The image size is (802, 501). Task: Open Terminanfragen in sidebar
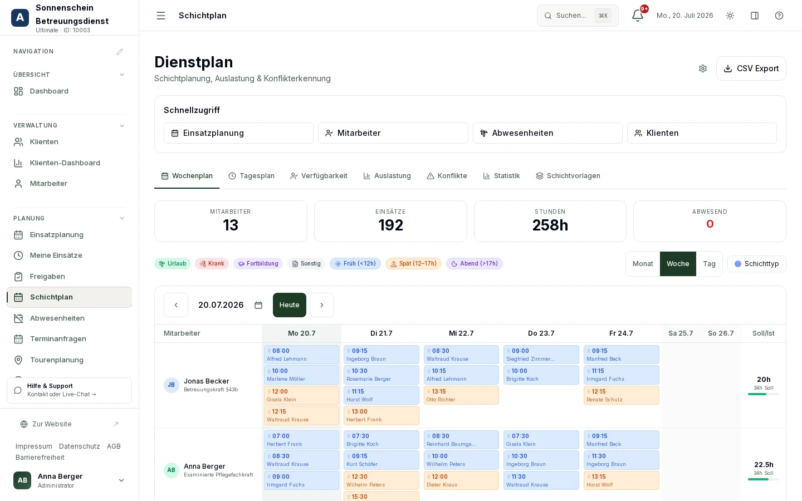point(69,339)
